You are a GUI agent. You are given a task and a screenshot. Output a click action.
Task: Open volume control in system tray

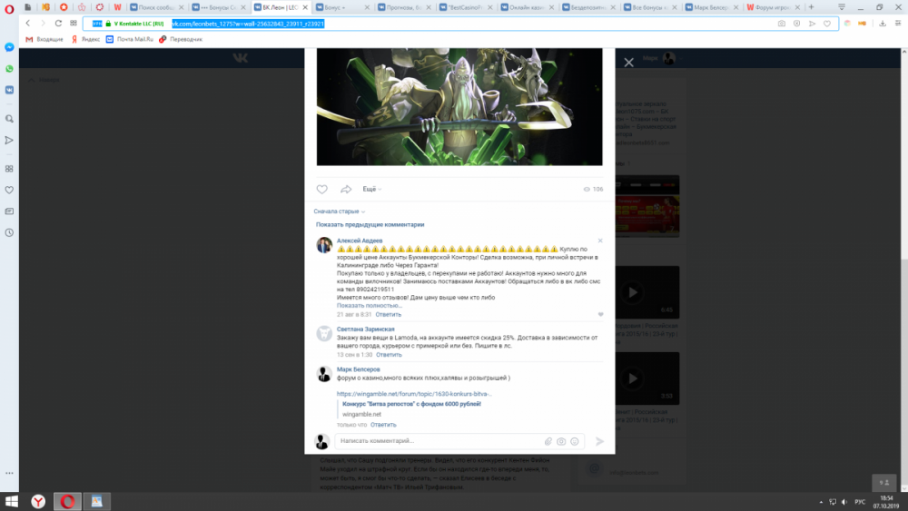click(844, 502)
